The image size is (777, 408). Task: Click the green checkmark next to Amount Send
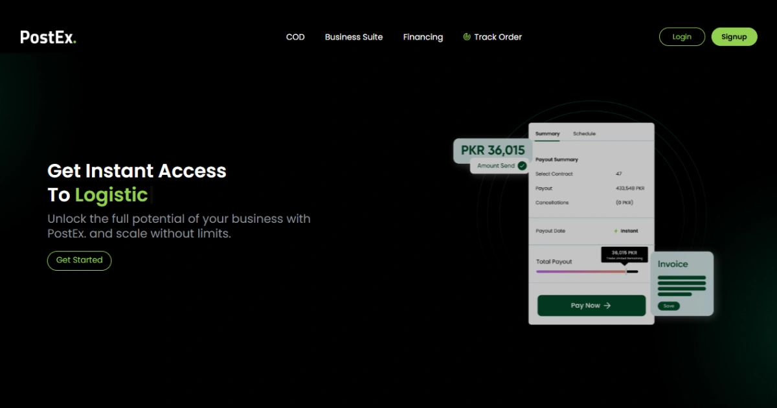click(x=522, y=166)
